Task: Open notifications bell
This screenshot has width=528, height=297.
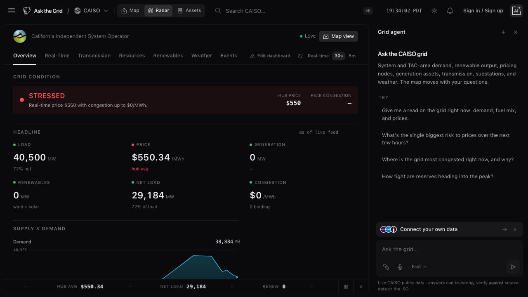Action: [x=450, y=11]
